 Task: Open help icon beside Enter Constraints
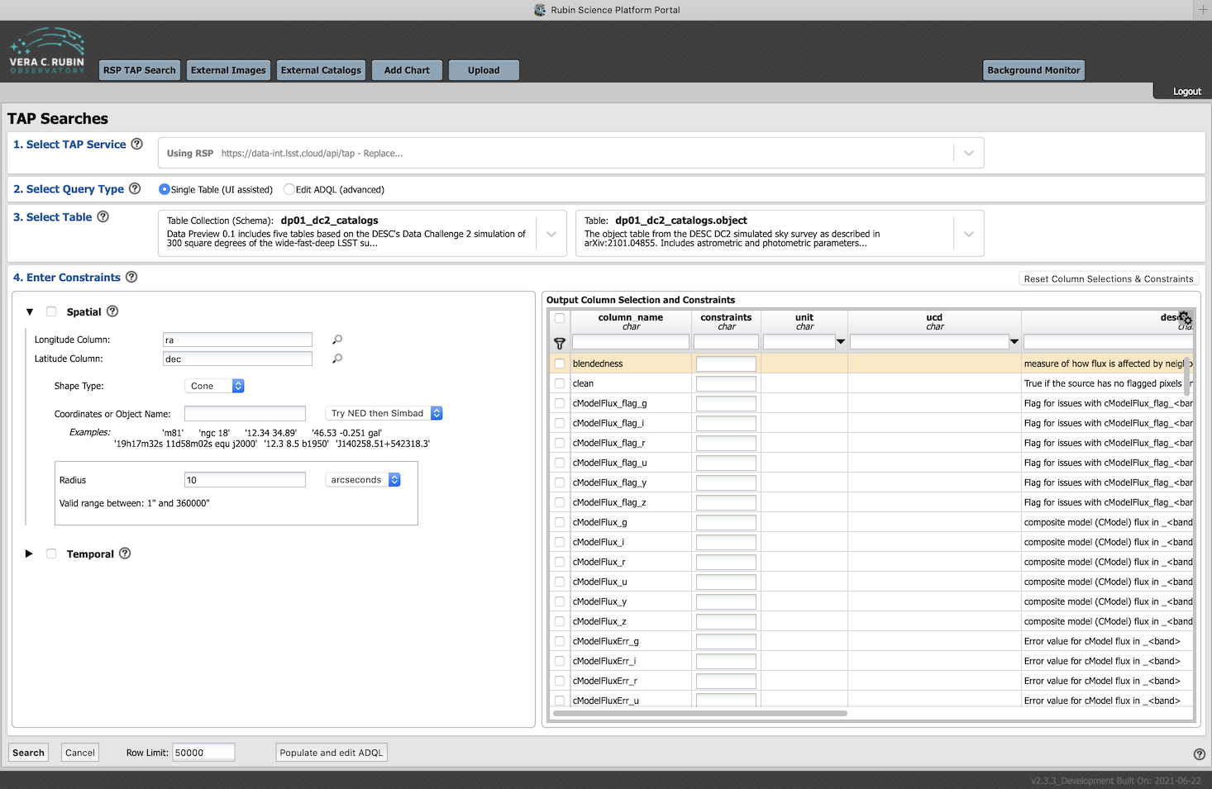[x=131, y=277]
